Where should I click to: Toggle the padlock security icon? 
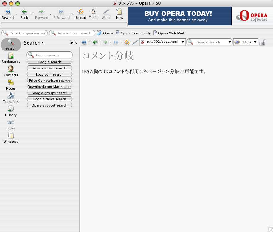click(262, 42)
